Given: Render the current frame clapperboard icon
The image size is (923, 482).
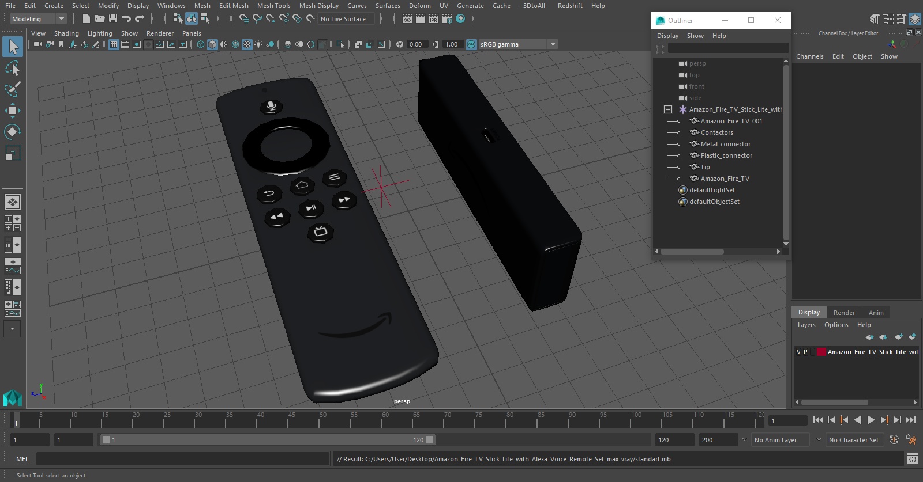Looking at the screenshot, I should pyautogui.click(x=420, y=19).
